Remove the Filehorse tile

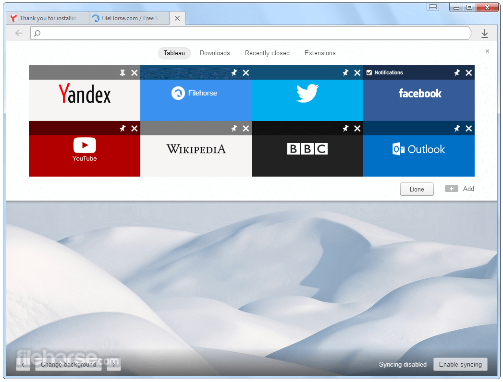click(x=245, y=73)
